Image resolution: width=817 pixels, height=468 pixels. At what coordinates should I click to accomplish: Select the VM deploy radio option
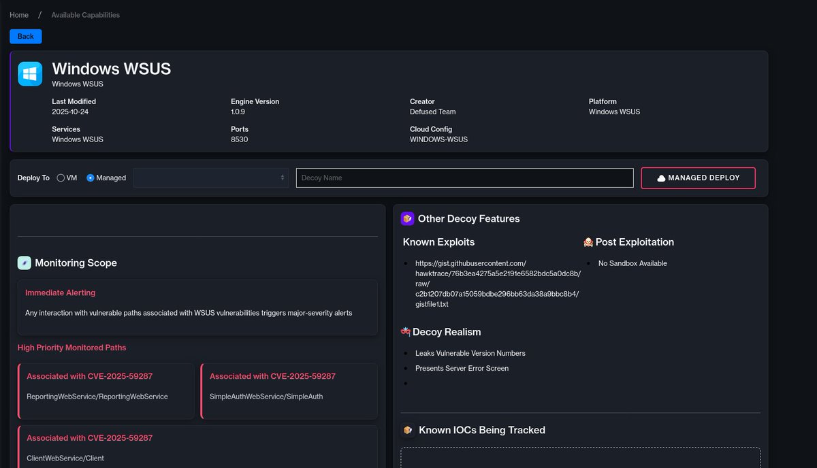point(61,178)
